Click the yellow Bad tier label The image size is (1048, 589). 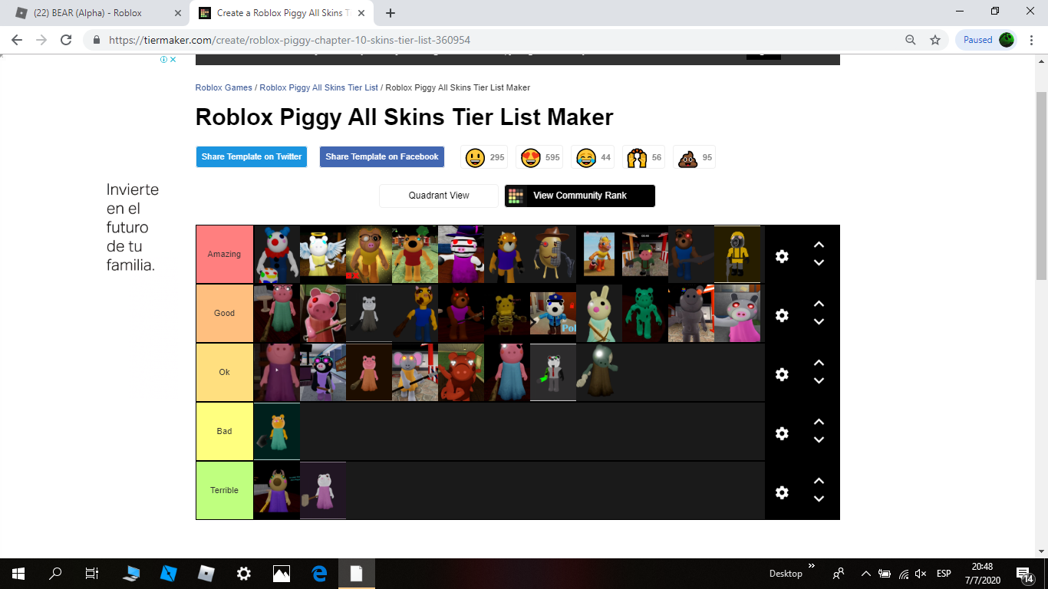(x=225, y=432)
